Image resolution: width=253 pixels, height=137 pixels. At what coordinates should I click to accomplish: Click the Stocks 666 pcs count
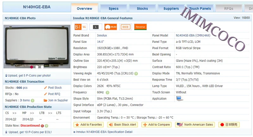(x=22, y=88)
